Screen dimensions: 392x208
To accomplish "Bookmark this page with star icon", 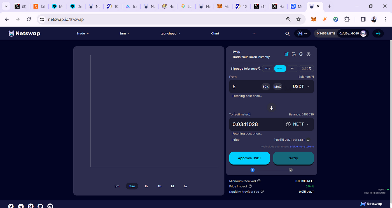I will (298, 19).
